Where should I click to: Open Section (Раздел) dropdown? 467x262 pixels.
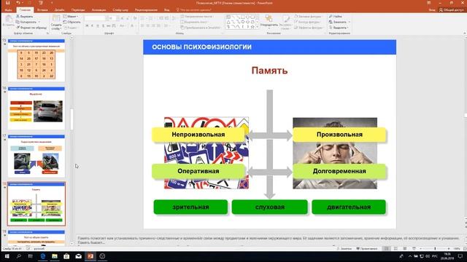click(x=72, y=28)
